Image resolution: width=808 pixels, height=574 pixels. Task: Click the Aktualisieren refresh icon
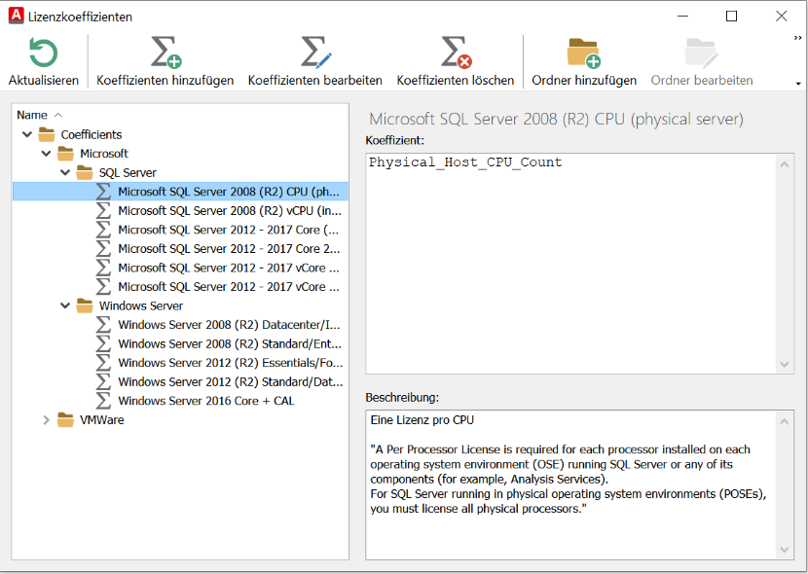tap(43, 53)
